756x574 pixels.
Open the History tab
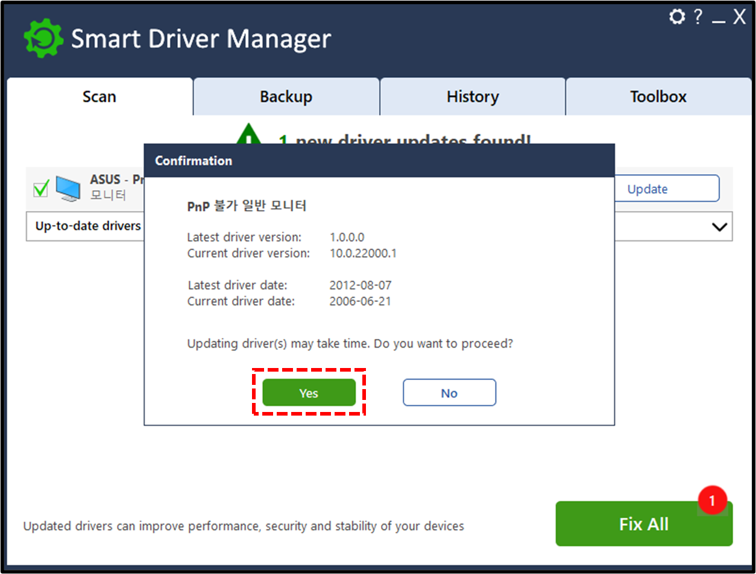tap(473, 97)
